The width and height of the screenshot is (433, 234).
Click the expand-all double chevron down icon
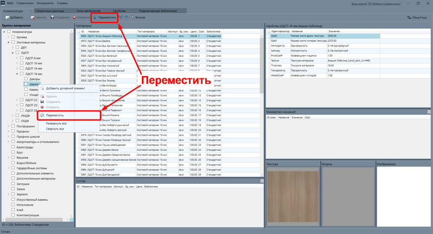121,17
